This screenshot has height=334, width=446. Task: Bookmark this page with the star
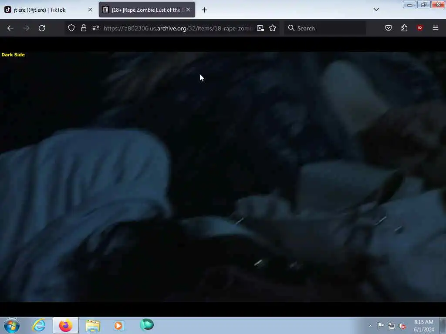point(273,28)
